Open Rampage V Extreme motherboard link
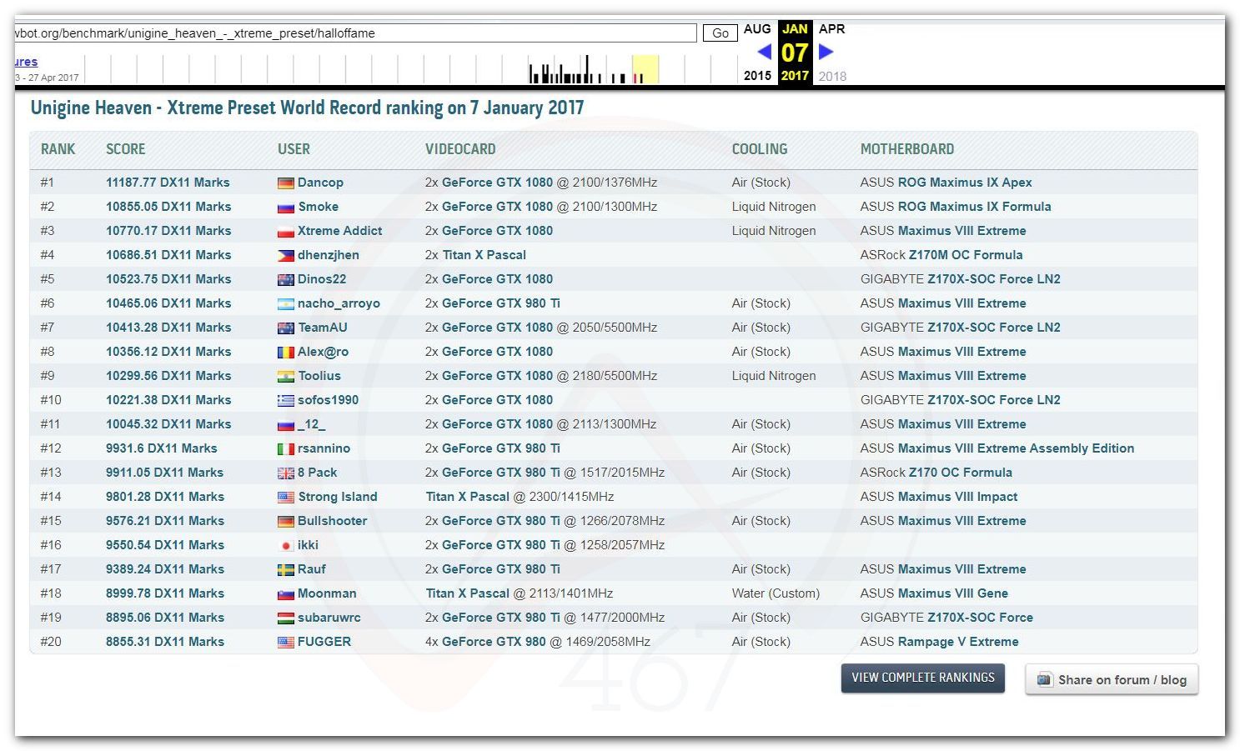Viewport: 1240px width, 751px height. click(x=958, y=642)
